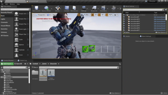Viewport: 168px width, 95px height.
Task: Toggle visibility of AmmoSmmBP5 actor
Action: (124, 26)
